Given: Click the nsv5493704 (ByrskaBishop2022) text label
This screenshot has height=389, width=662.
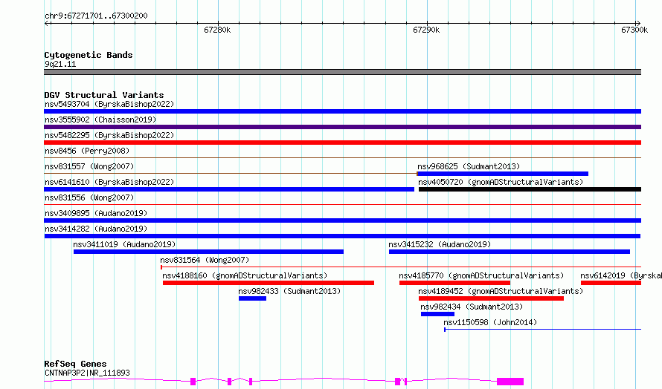Looking at the screenshot, I should 109,104.
